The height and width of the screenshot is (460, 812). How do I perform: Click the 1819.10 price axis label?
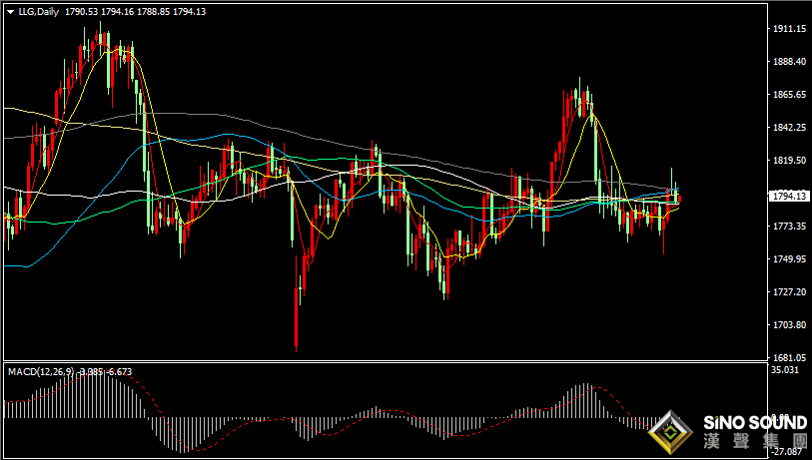click(789, 161)
